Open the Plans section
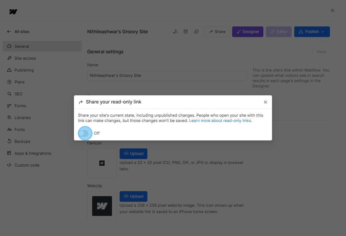 click(x=42, y=82)
